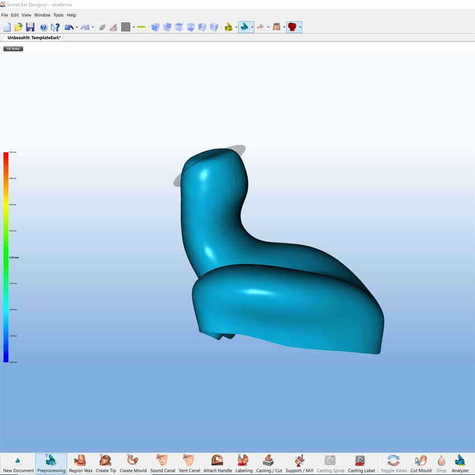This screenshot has height=475, width=475.
Task: Select the Casting / Cut tool
Action: (x=269, y=463)
